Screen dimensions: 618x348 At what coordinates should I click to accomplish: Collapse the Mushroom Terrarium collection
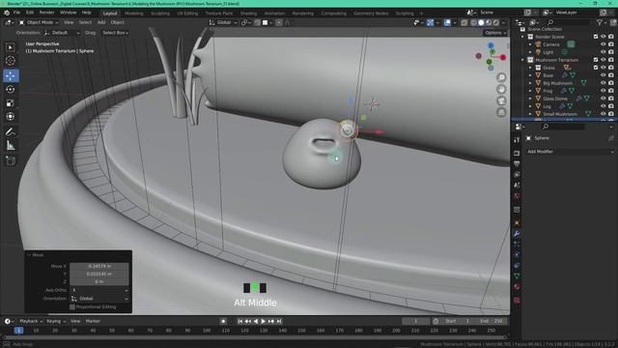point(522,60)
